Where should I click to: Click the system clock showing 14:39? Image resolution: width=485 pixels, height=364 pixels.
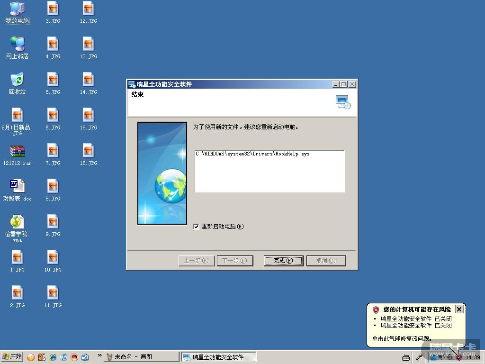(473, 357)
